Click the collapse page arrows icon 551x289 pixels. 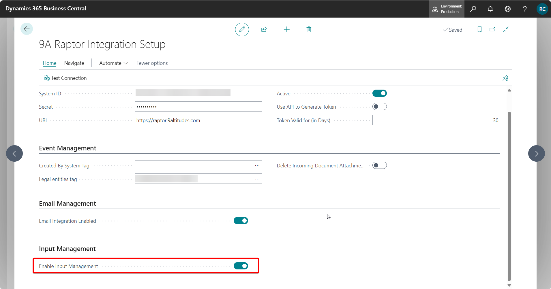click(505, 29)
